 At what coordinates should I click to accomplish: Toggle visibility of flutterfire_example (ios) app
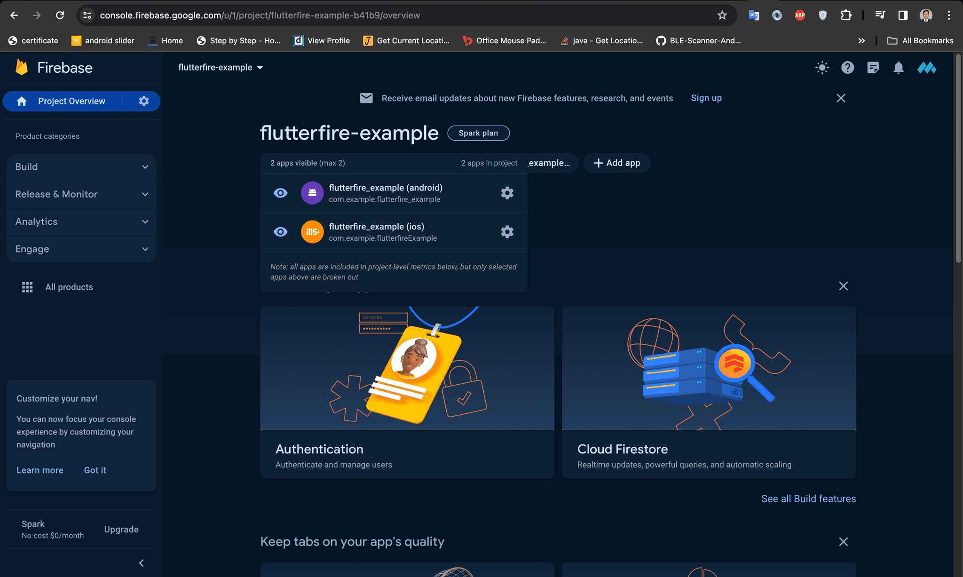(x=280, y=232)
